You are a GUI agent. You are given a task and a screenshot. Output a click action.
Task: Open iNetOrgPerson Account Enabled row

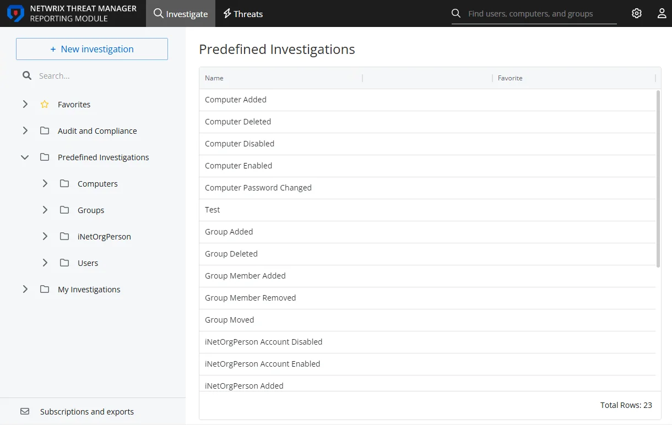click(x=427, y=364)
